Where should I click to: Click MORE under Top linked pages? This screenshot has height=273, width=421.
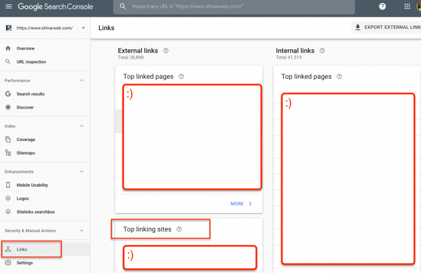click(241, 203)
